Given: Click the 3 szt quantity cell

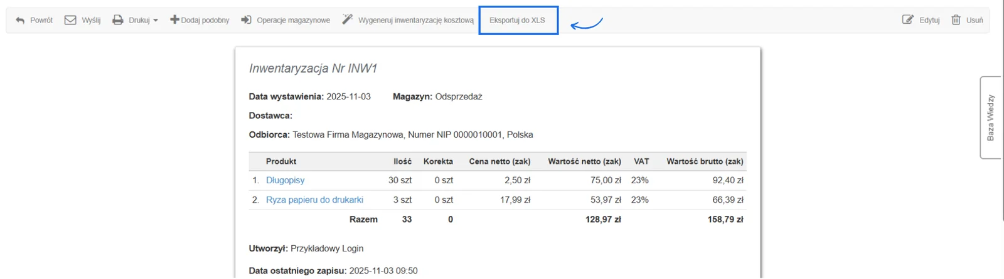Looking at the screenshot, I should (x=402, y=200).
